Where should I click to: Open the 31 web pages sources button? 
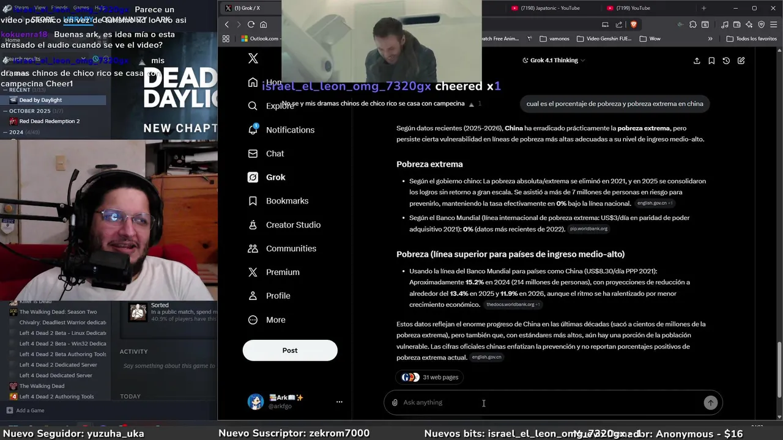click(430, 377)
